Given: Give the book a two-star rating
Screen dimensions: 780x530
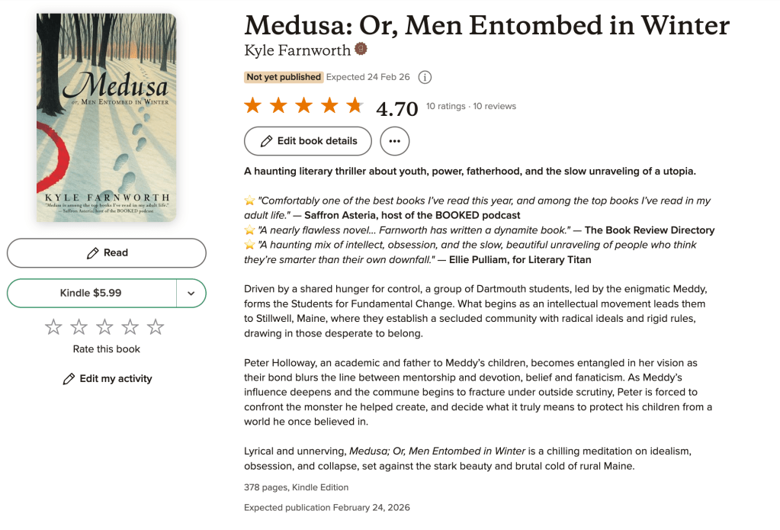Looking at the screenshot, I should [x=79, y=327].
